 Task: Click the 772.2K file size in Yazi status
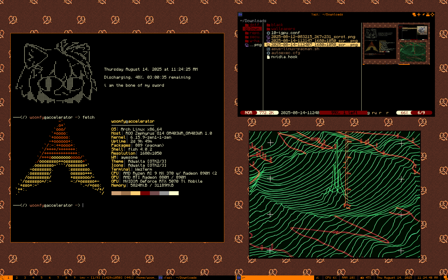tap(266, 113)
